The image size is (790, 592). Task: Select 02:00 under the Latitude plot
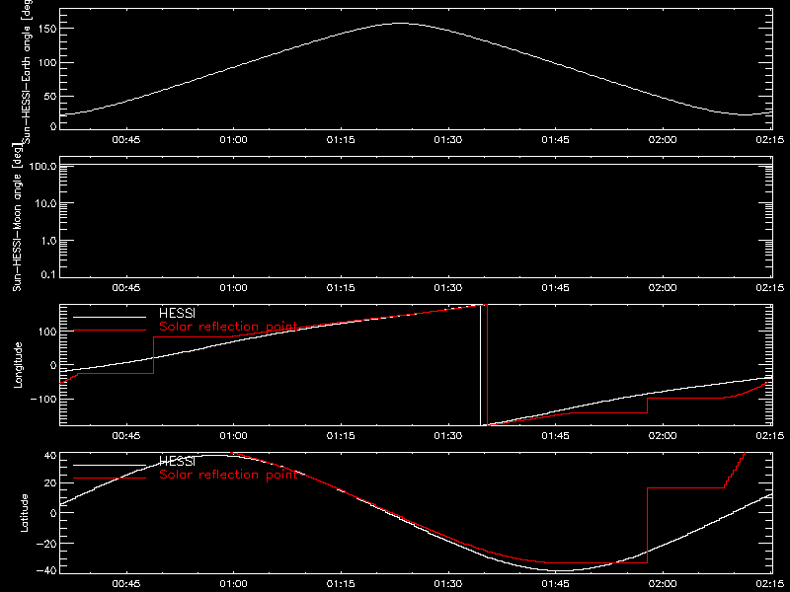(x=663, y=583)
